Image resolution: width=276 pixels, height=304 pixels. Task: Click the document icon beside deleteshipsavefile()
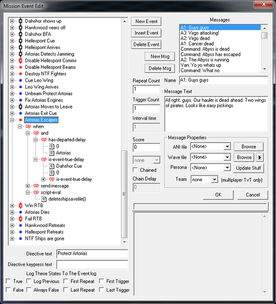44,199
